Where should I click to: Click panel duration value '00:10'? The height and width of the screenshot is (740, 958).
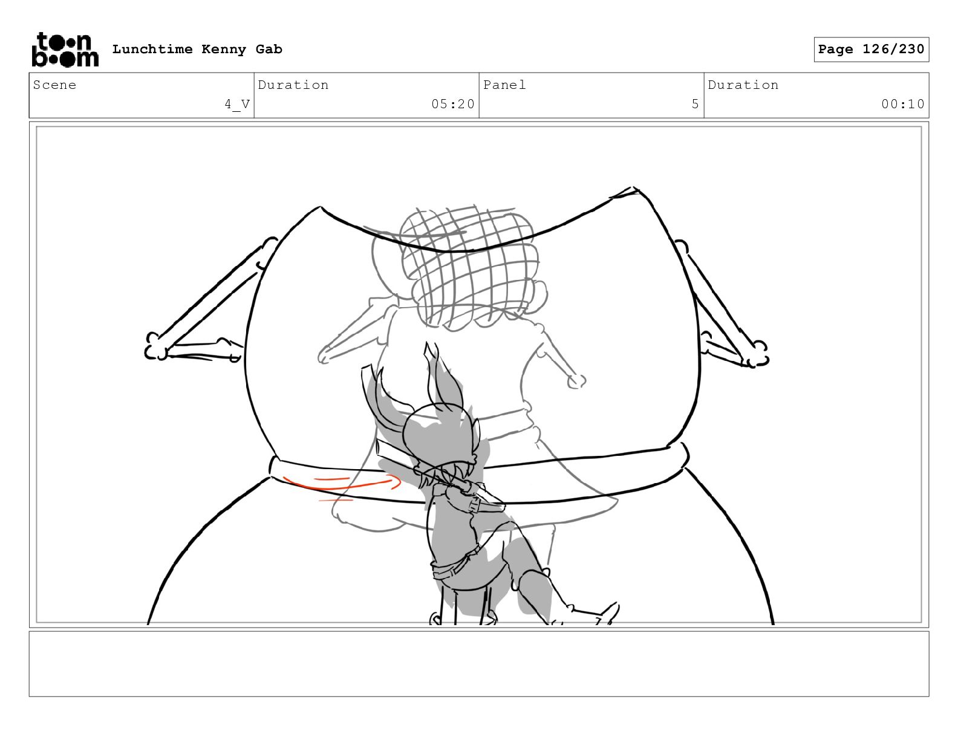[903, 104]
